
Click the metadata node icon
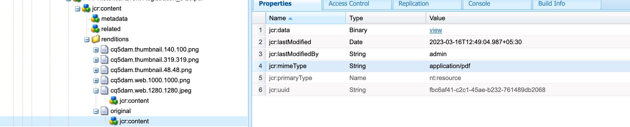[x=95, y=19]
